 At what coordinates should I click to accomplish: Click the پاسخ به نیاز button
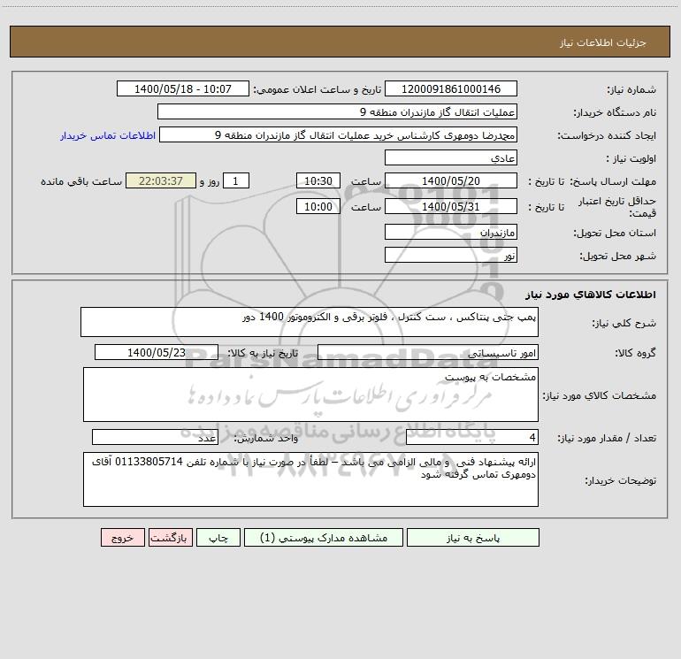pos(472,537)
